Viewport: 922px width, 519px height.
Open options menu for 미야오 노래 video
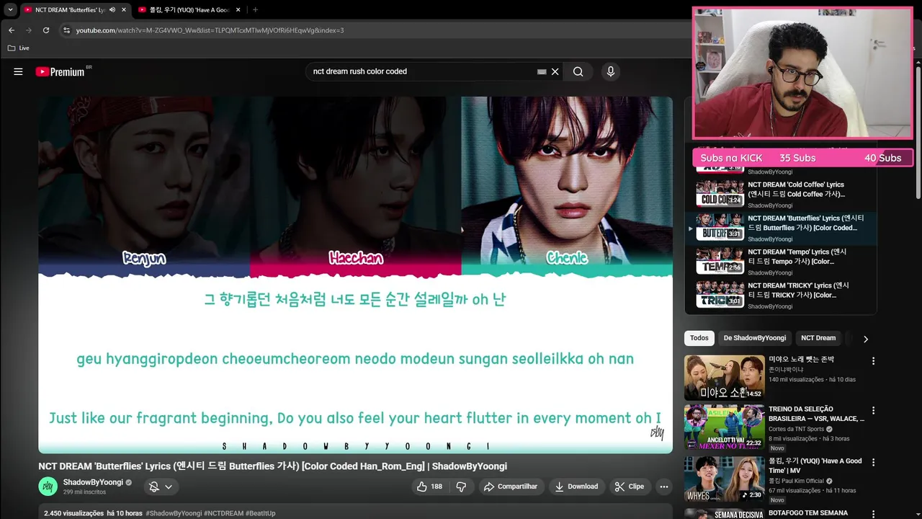873,361
